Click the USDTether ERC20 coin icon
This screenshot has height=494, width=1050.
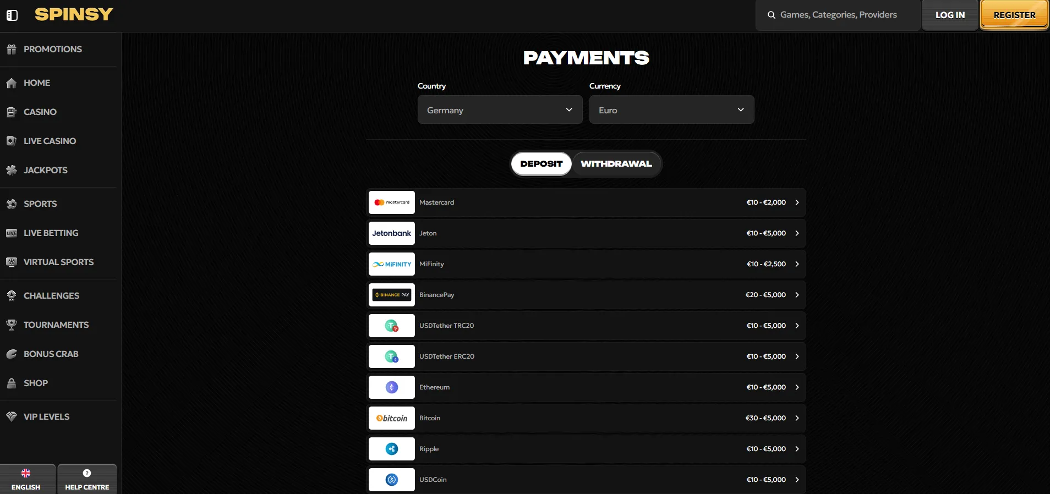(392, 356)
